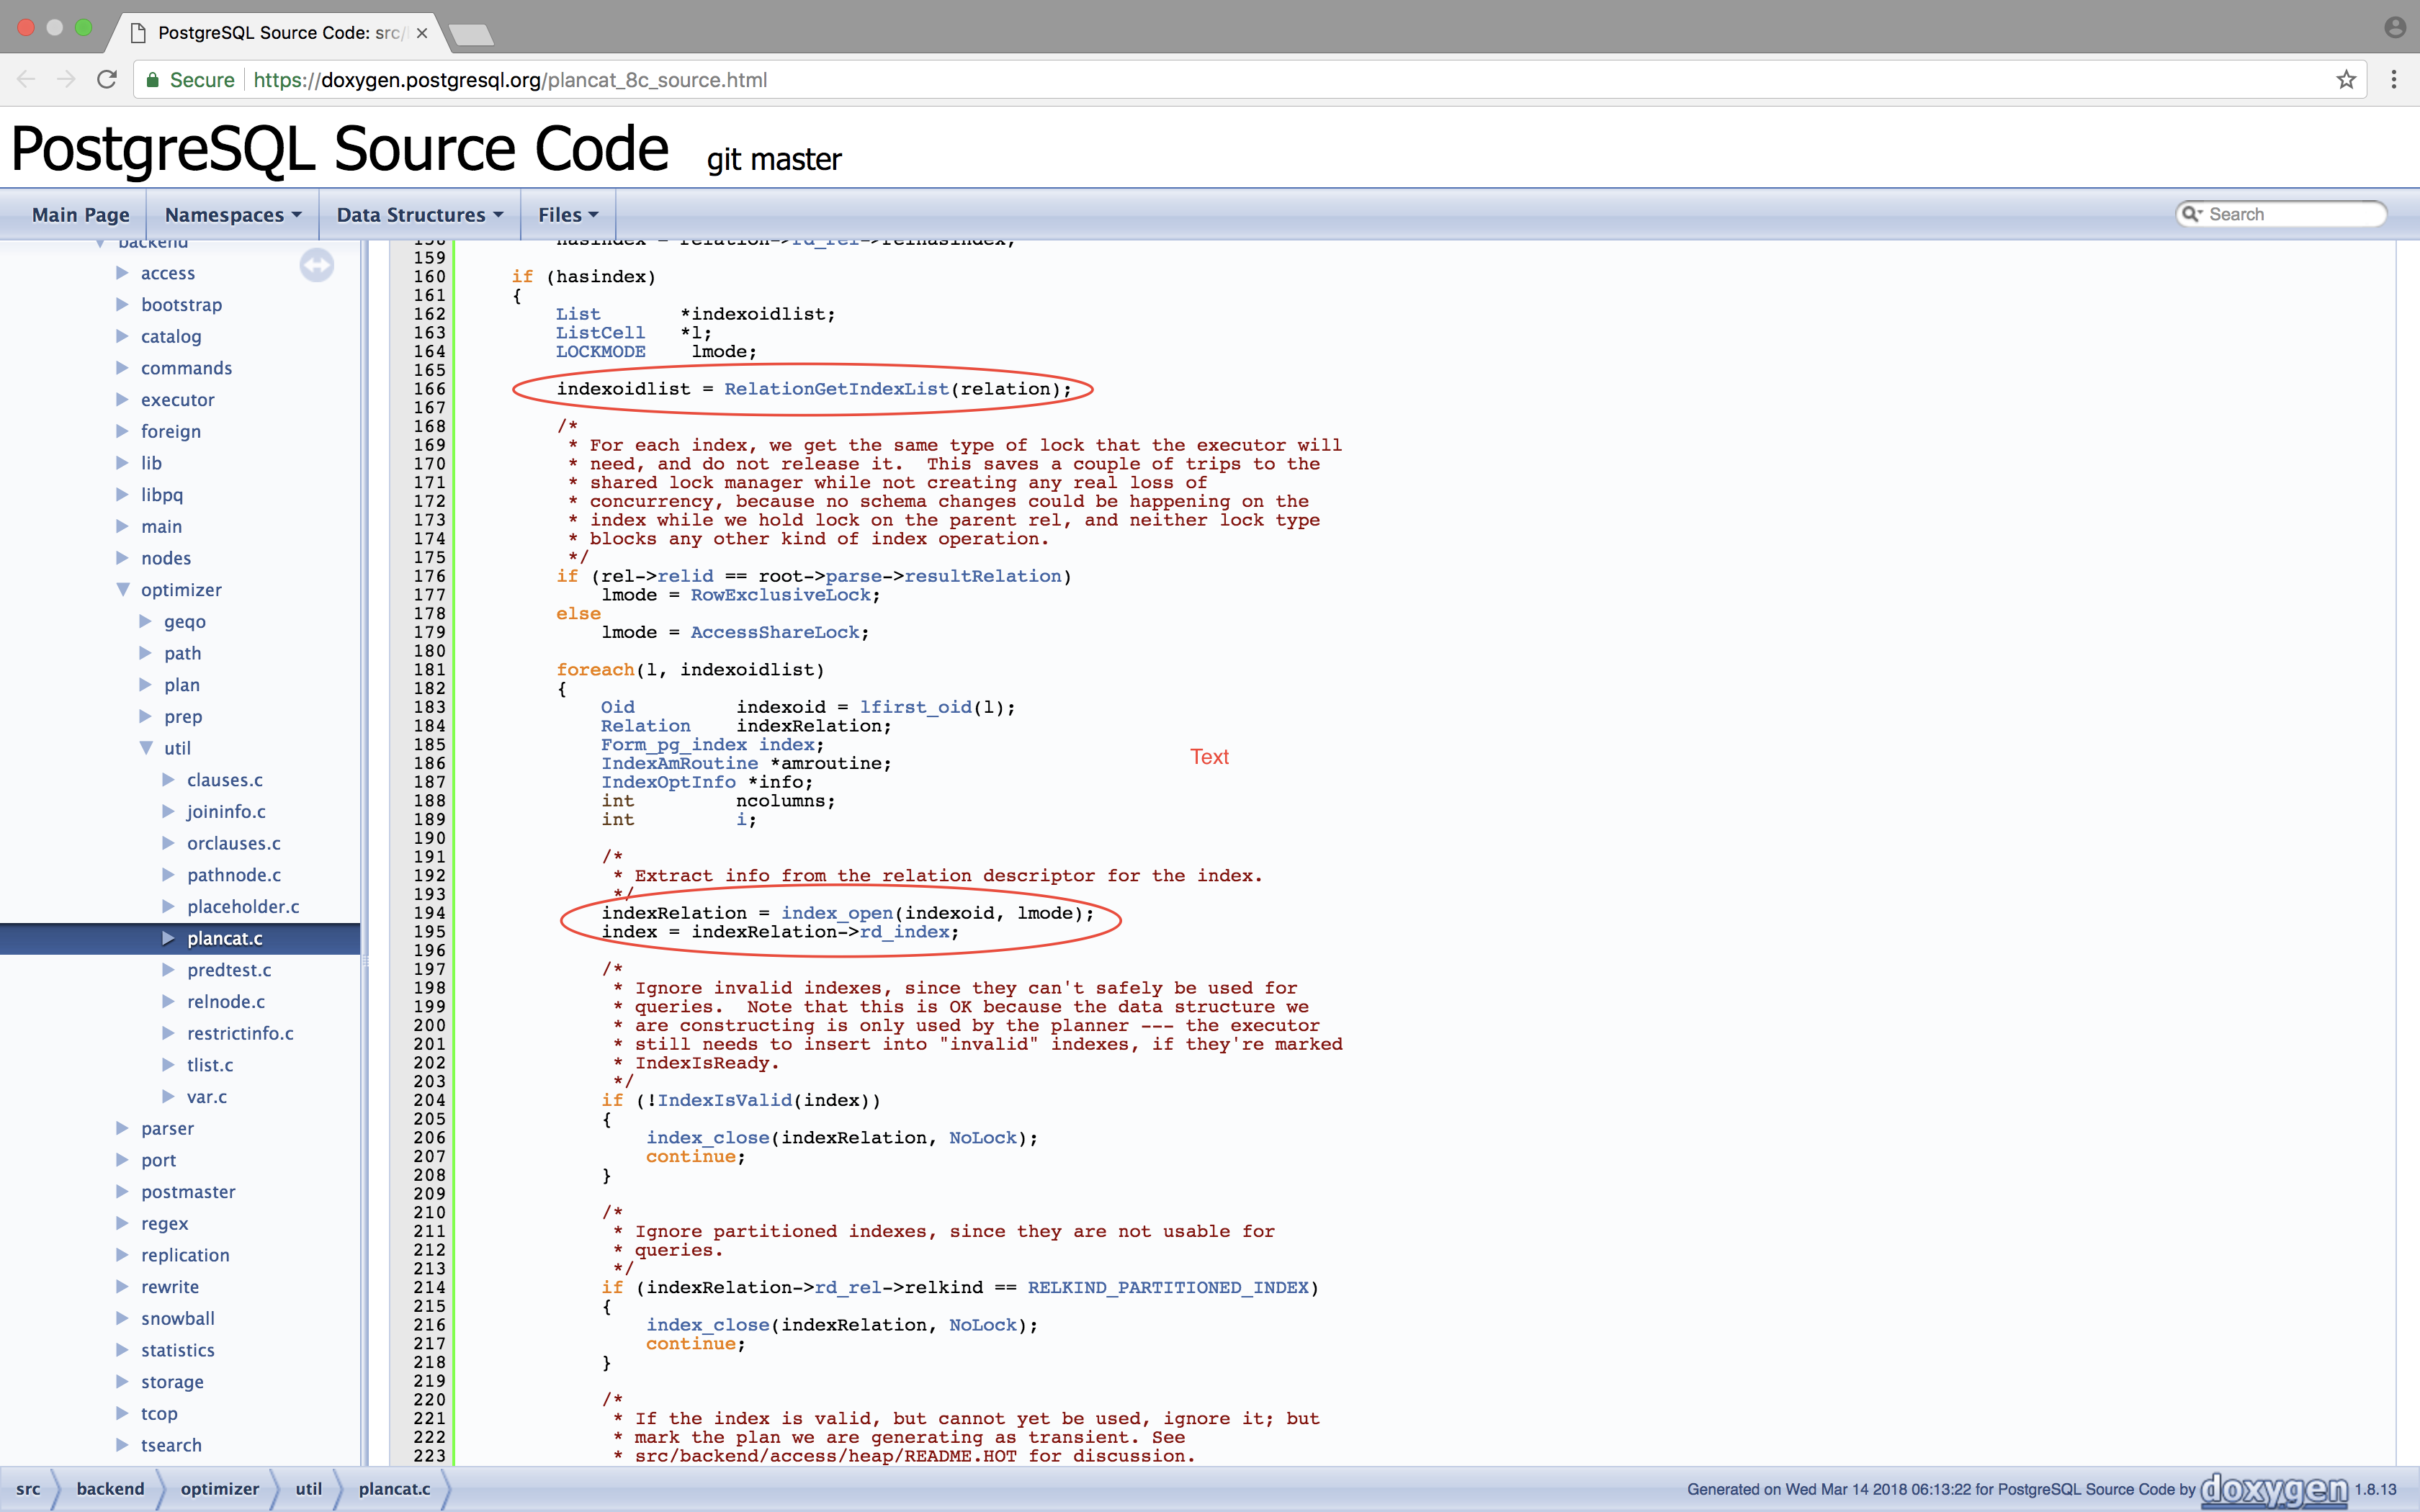Open the Data Structures menu
Image resolution: width=2420 pixels, height=1512 pixels.
(419, 215)
